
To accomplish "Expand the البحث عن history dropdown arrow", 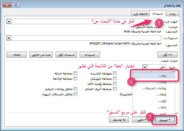I will pos(9,21).
